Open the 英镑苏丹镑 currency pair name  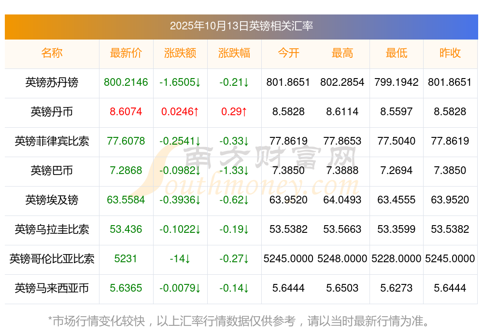52,82
